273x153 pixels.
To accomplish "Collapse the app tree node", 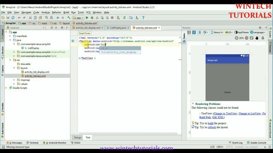I will click(x=6, y=32).
